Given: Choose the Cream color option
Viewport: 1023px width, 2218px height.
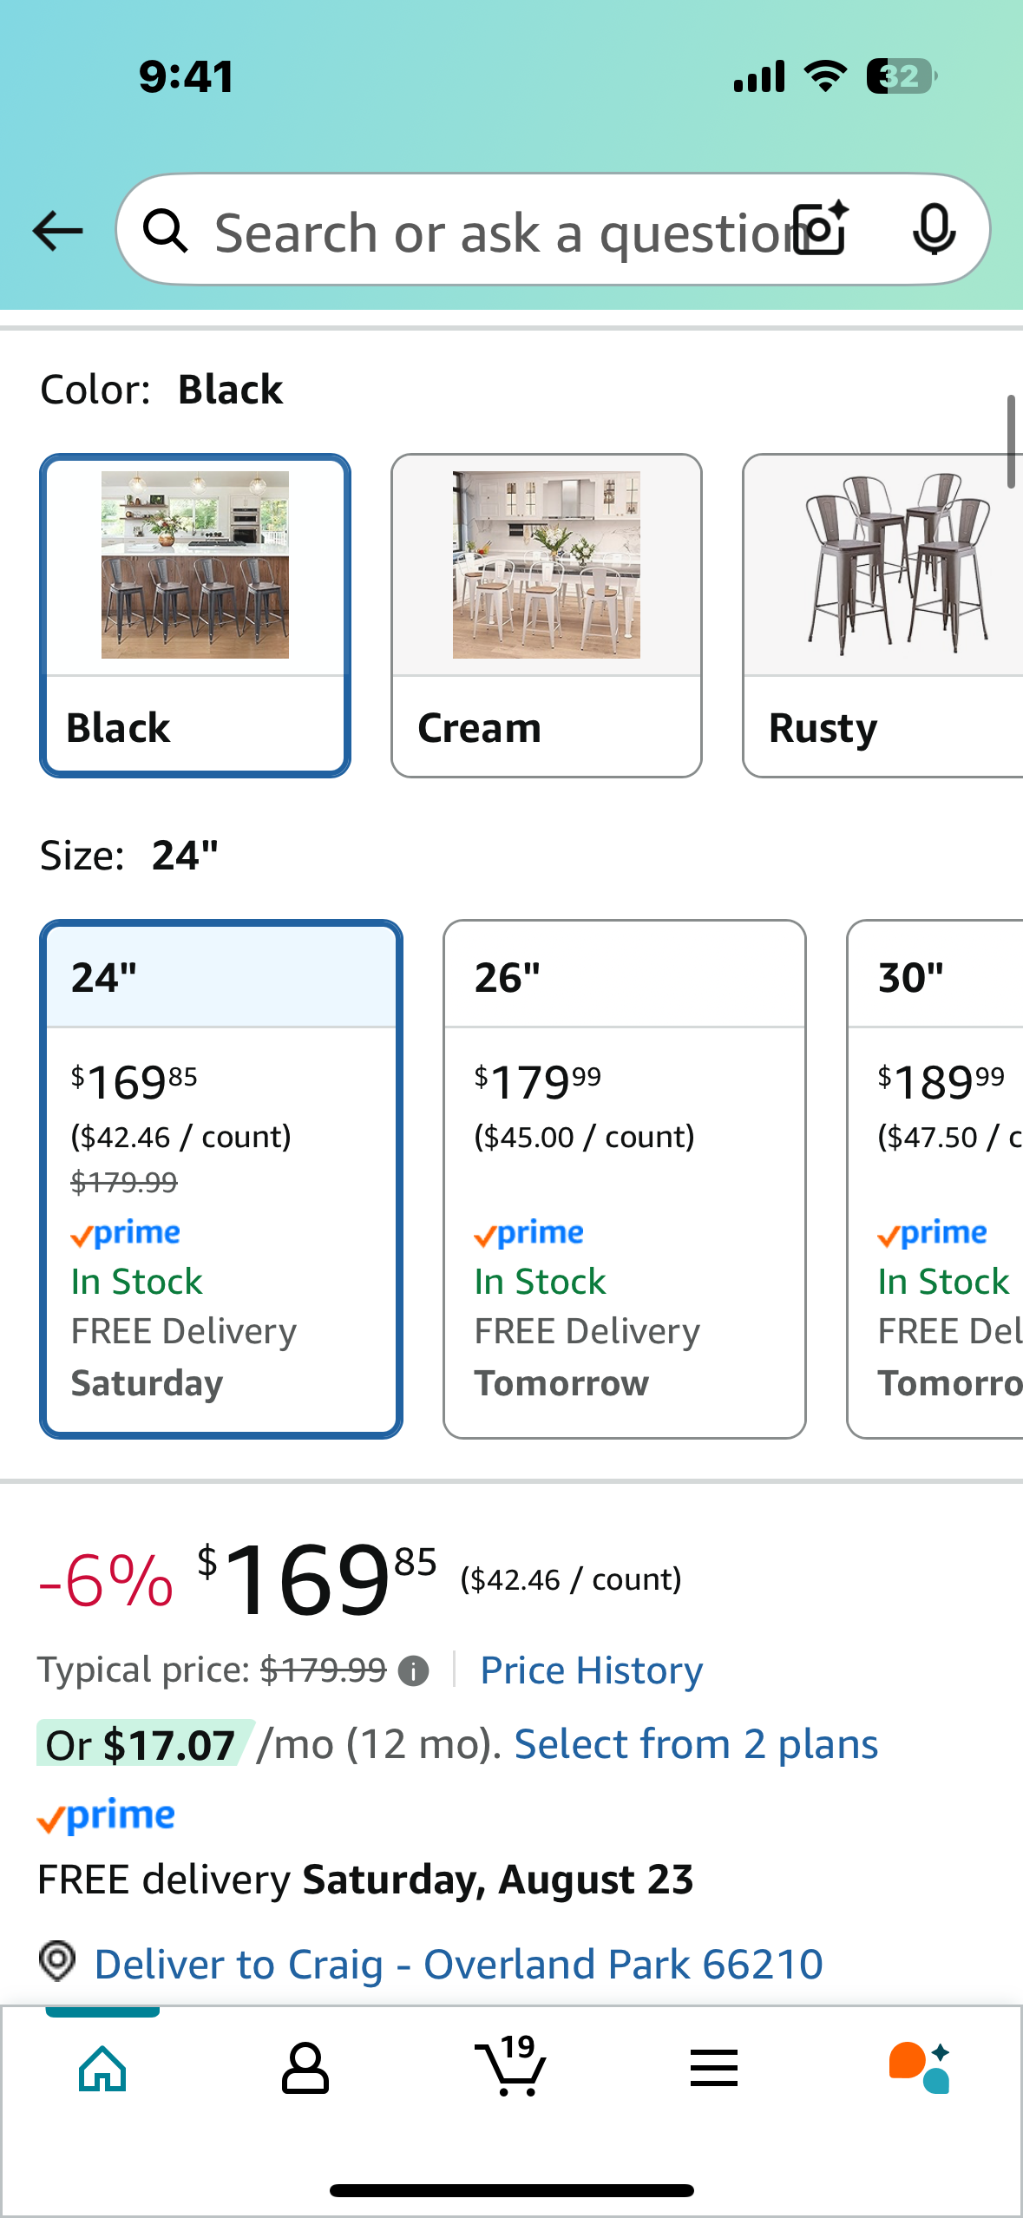Looking at the screenshot, I should click(x=547, y=615).
